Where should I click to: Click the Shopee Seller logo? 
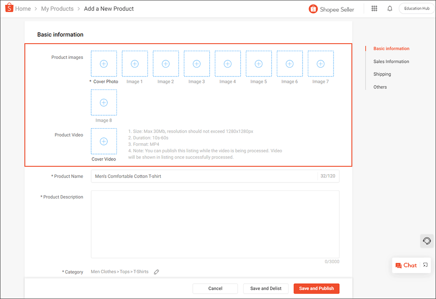(331, 8)
